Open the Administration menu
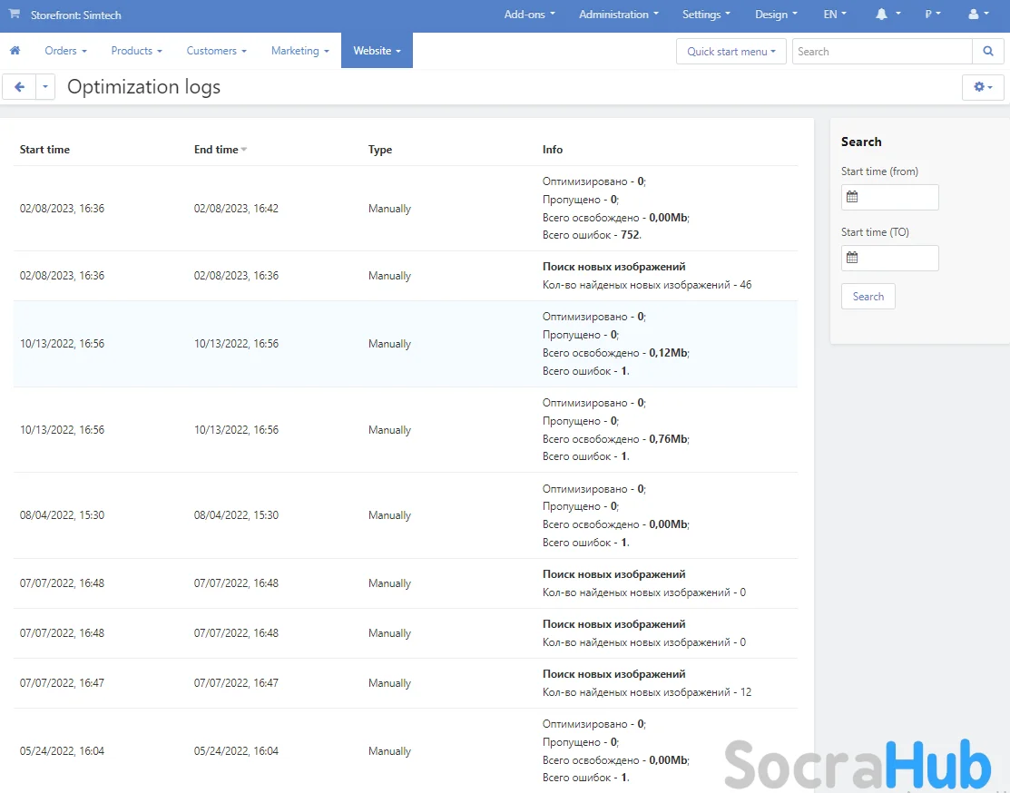 618,15
